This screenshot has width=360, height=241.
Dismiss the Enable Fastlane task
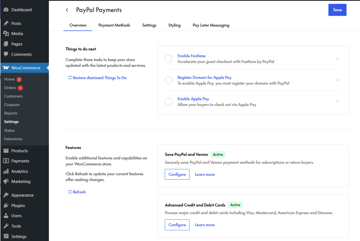[338, 59]
